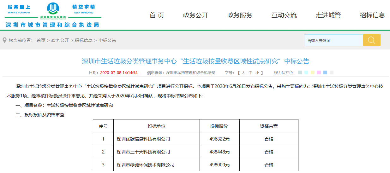Select the pink eye protection color
The height and width of the screenshot is (173, 390).
tap(319, 73)
